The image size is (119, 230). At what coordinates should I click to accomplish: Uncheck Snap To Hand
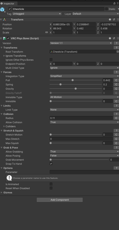(51, 164)
